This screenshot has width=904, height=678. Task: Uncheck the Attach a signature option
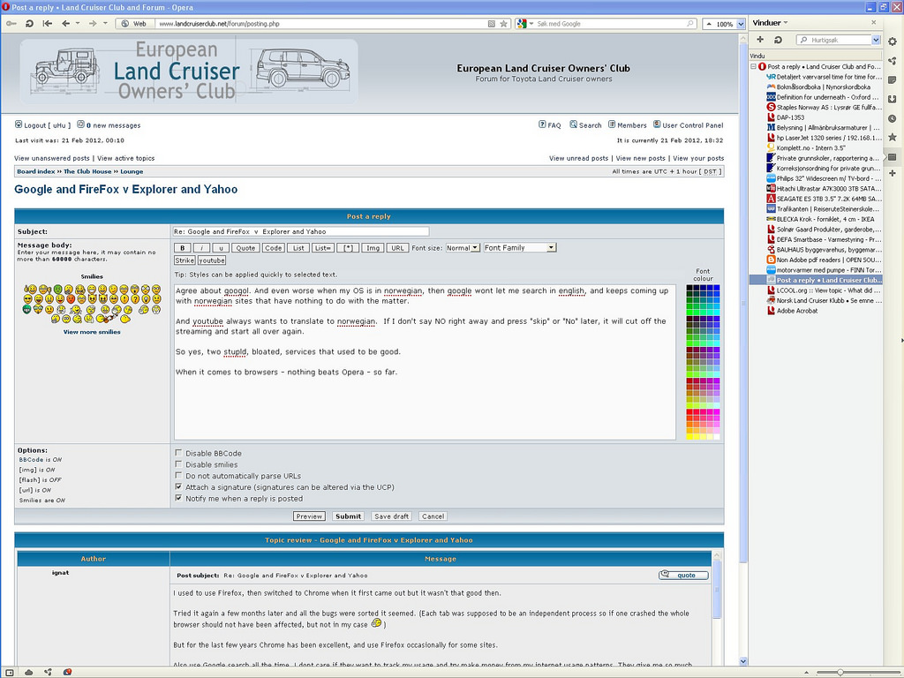tap(178, 487)
